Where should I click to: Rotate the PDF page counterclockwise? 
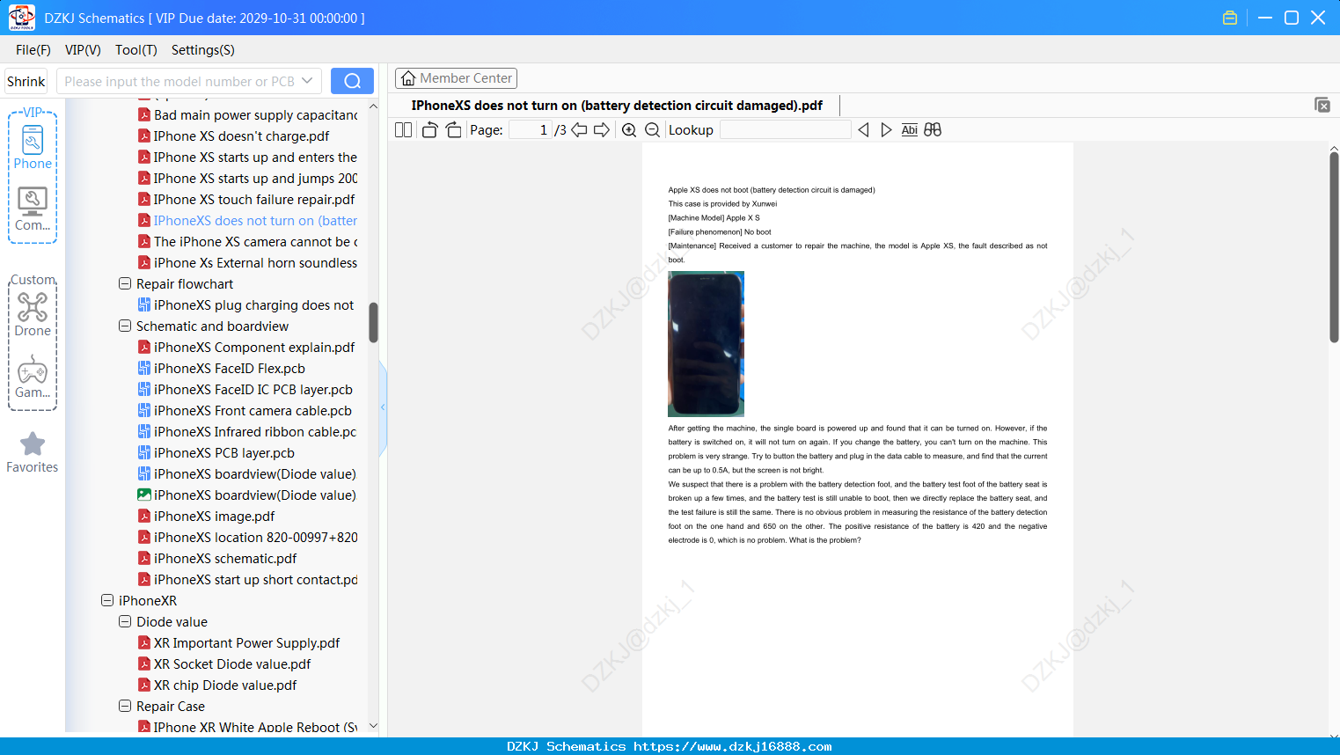point(429,130)
